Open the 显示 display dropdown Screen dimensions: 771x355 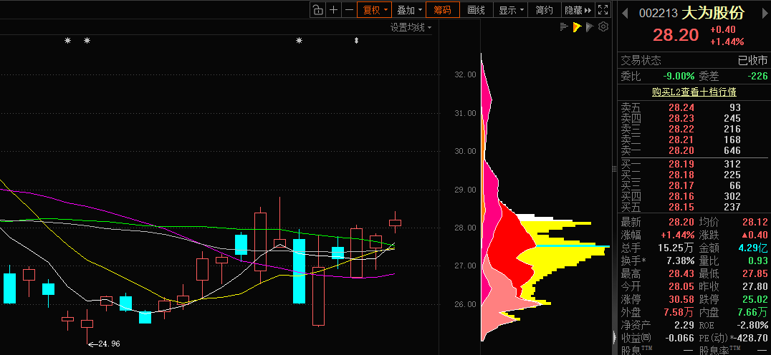pos(511,10)
